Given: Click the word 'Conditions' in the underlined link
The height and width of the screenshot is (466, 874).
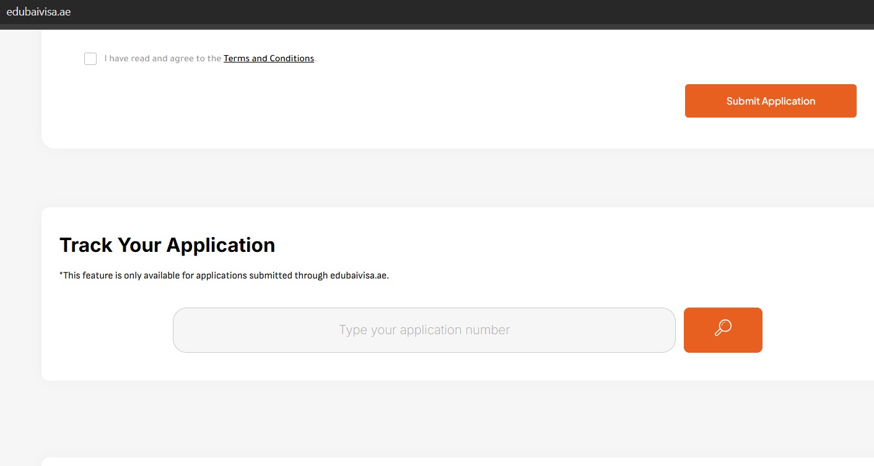Looking at the screenshot, I should click(291, 58).
